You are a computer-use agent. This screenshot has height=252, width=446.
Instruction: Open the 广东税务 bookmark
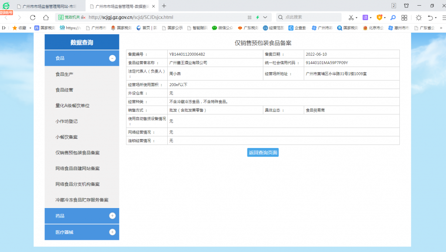pyautogui.click(x=248, y=28)
